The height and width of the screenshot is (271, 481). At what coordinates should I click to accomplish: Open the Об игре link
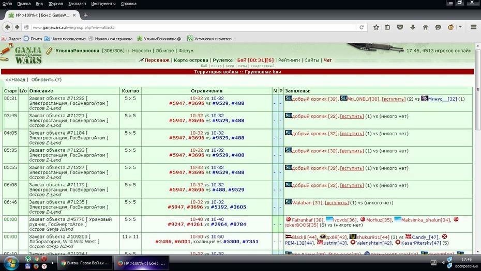(x=164, y=51)
